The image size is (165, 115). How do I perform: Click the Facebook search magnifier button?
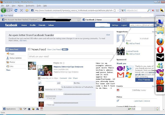(155, 25)
